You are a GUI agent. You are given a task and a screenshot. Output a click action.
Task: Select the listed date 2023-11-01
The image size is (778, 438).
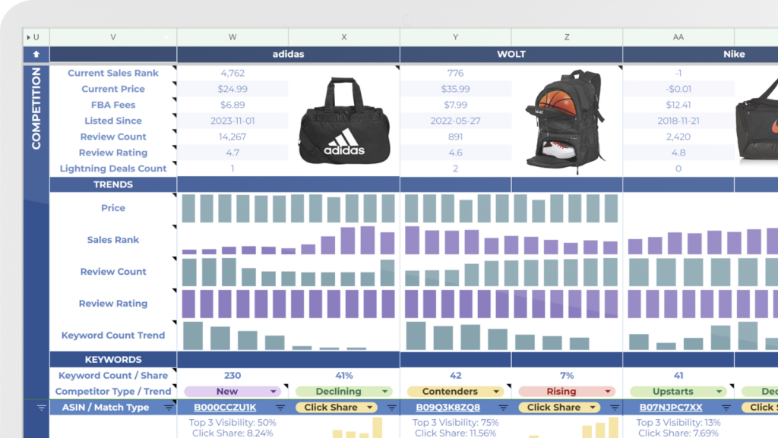point(232,121)
